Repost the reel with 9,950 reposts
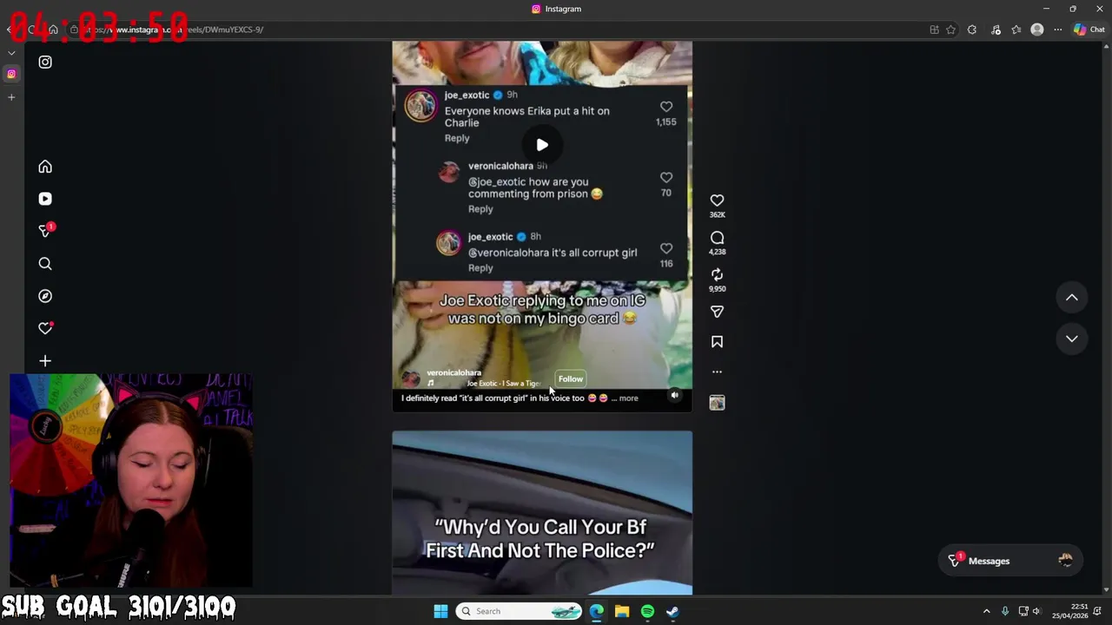This screenshot has height=625, width=1112. click(717, 274)
